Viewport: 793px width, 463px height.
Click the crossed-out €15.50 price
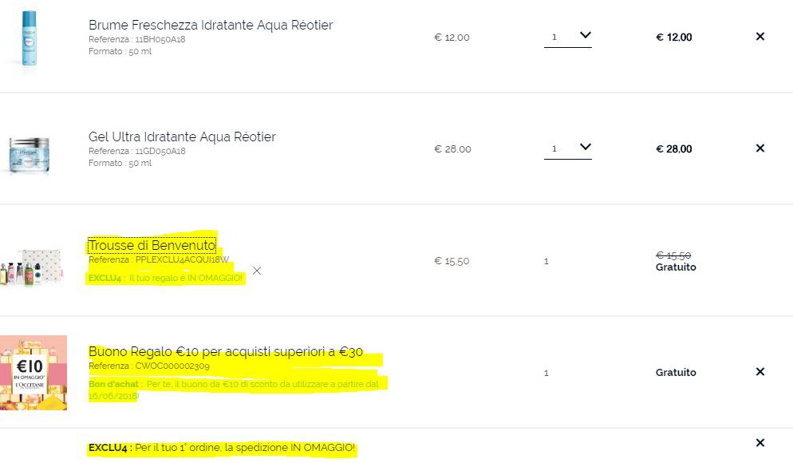point(673,255)
